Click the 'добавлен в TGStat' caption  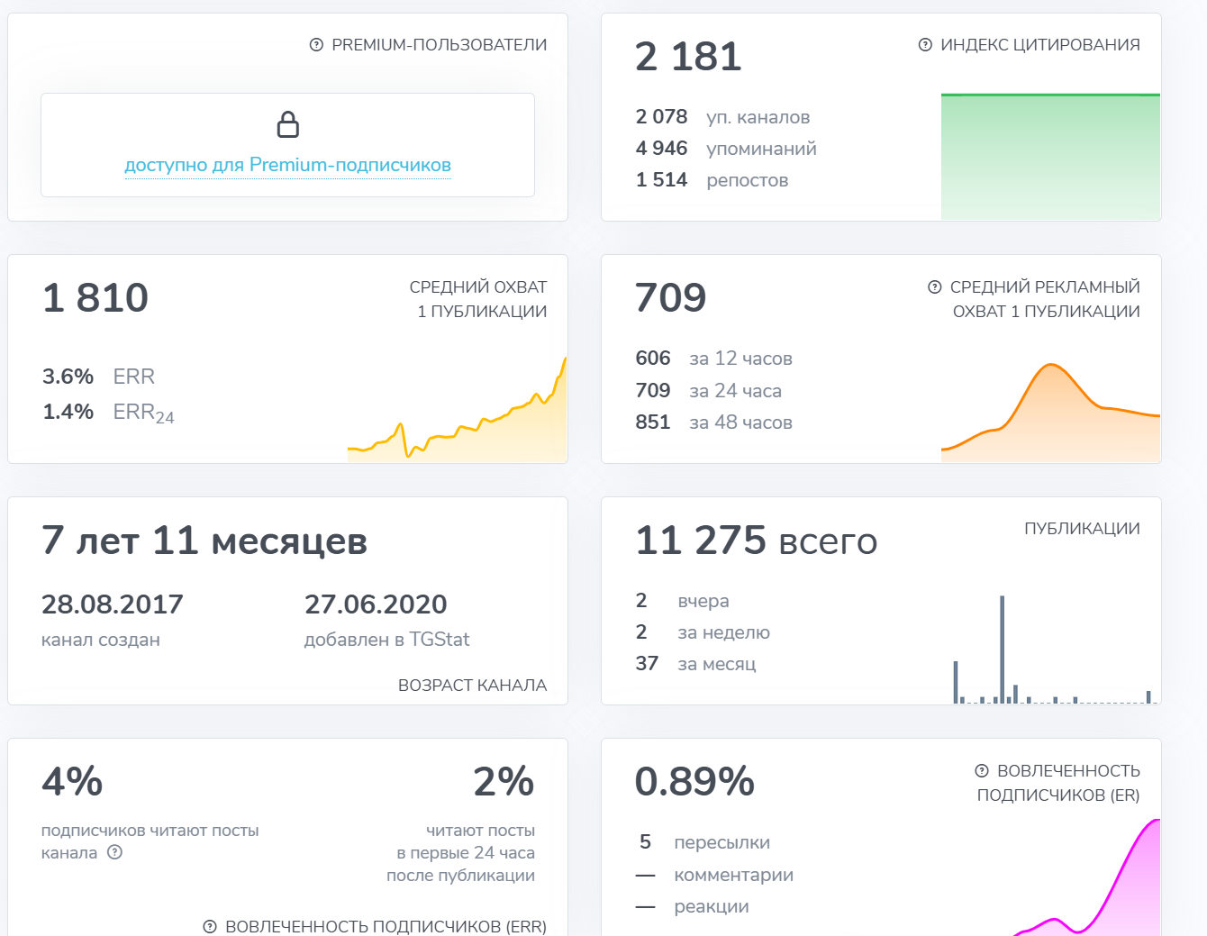click(387, 640)
